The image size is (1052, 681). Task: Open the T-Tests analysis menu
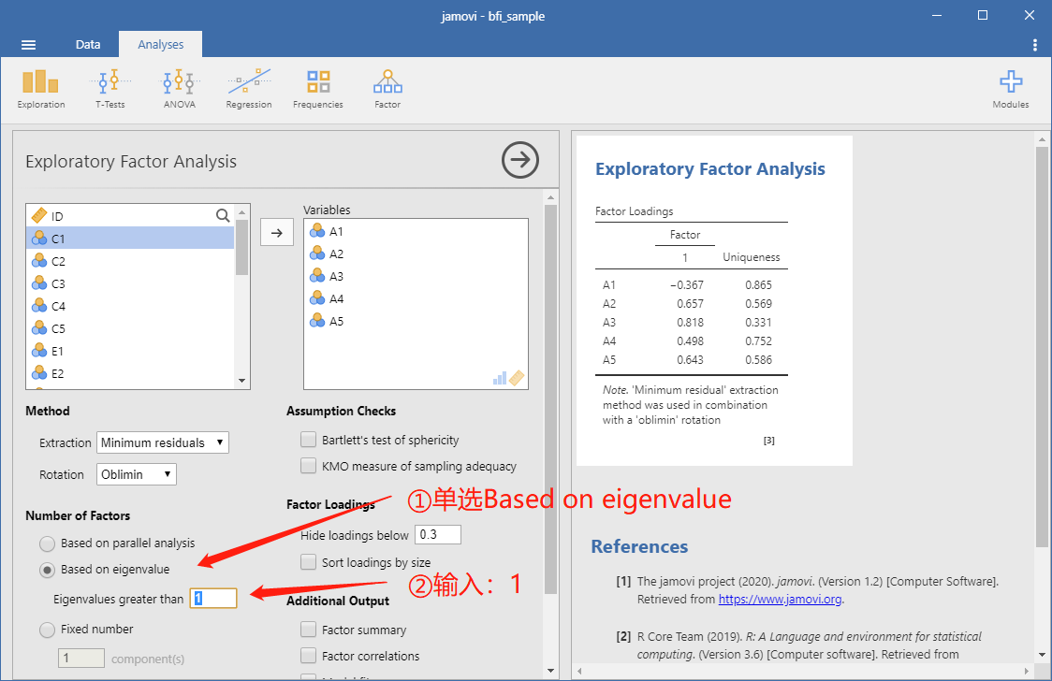(x=110, y=89)
